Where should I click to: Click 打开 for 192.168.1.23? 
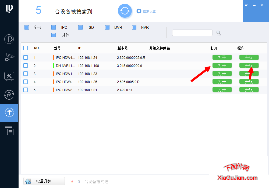point(222,73)
